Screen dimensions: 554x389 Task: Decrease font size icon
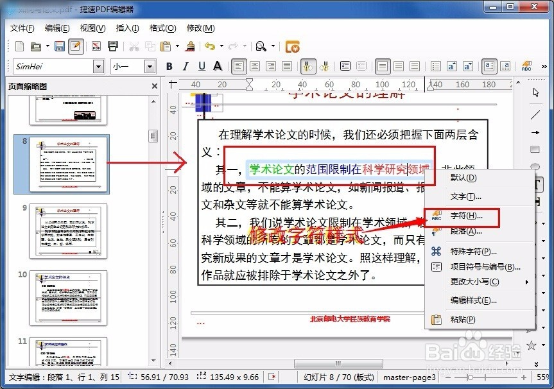tap(468, 66)
